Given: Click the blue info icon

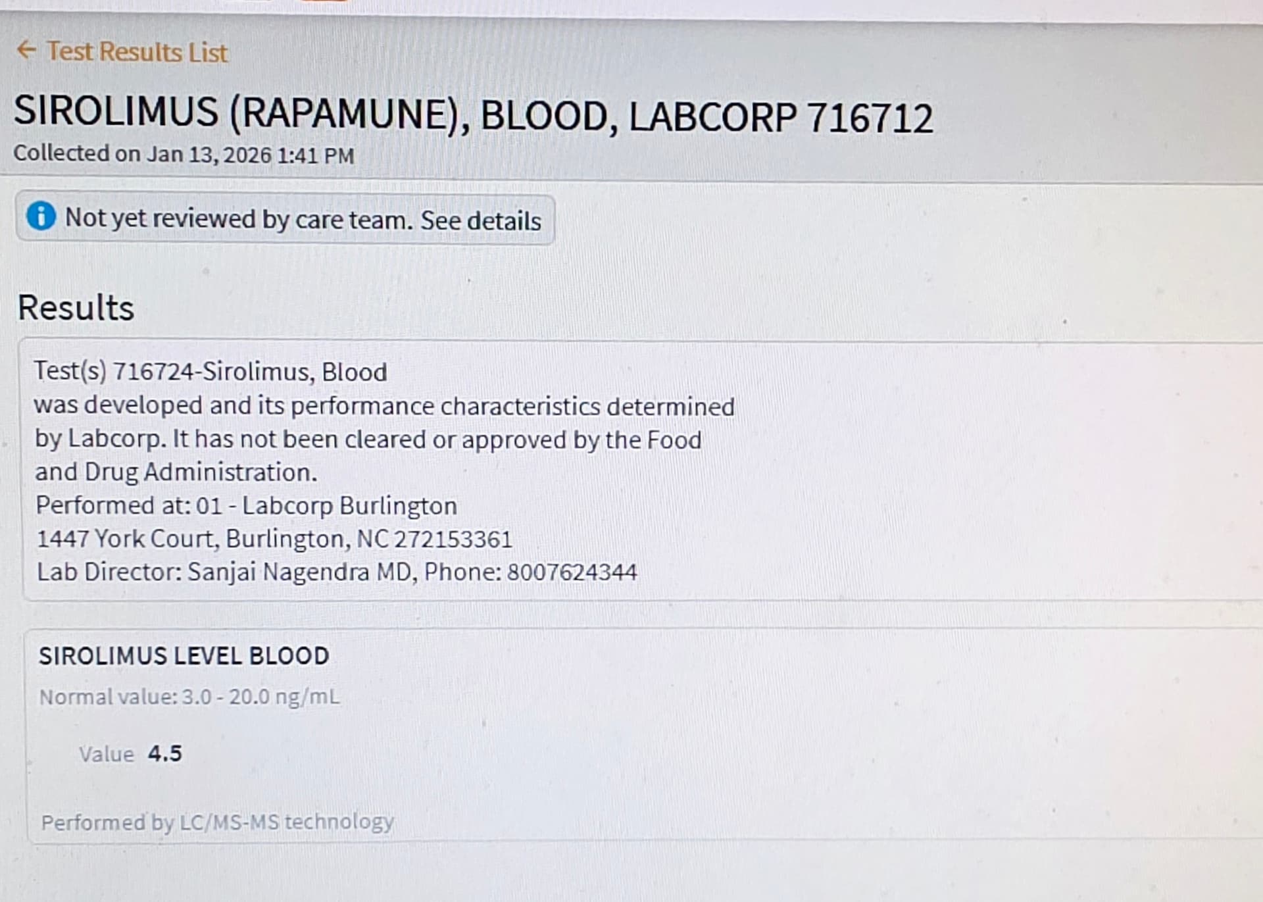Looking at the screenshot, I should (41, 216).
